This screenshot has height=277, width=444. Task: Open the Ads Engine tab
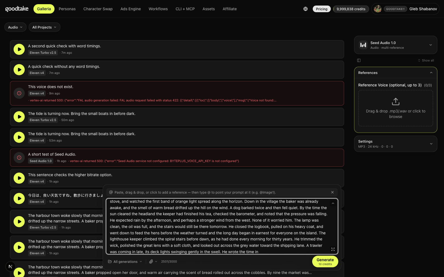pyautogui.click(x=131, y=9)
